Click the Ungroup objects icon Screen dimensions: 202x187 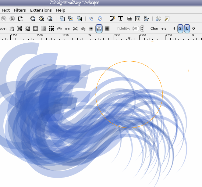[x=100, y=19]
